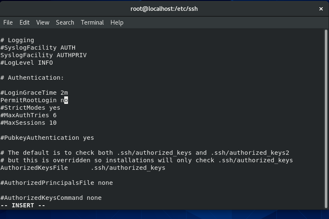
Task: Click the '#SyslogFacility AUTH' line
Action: pos(38,48)
